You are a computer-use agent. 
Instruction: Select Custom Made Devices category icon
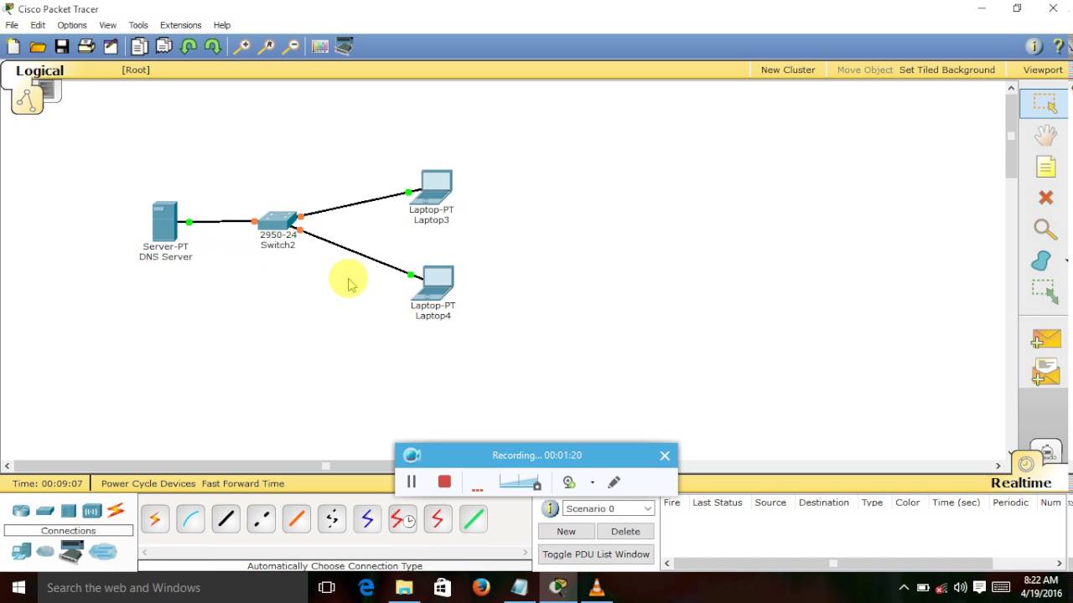point(71,552)
